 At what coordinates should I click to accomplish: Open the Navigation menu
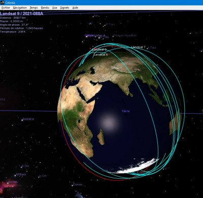(20, 8)
